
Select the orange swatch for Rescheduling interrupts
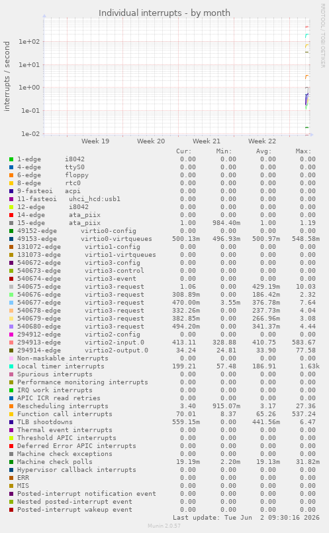pyautogui.click(x=11, y=406)
